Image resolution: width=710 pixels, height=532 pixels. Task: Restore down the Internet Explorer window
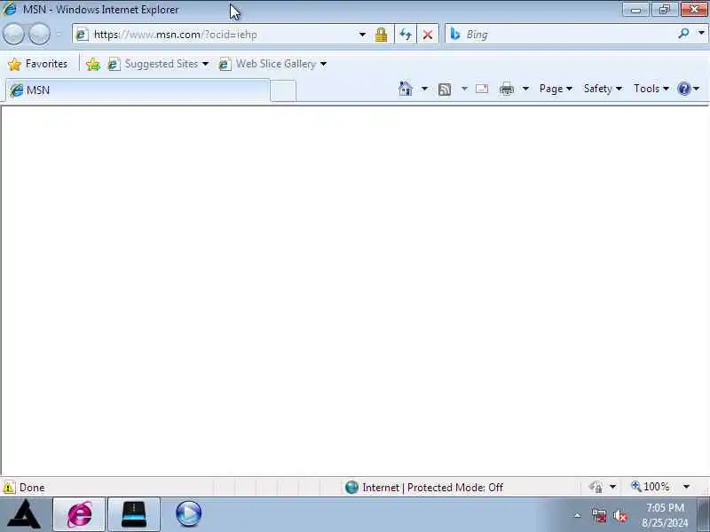[x=664, y=10]
